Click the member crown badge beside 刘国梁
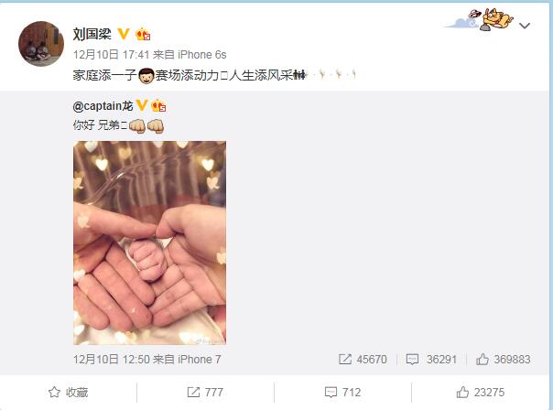 (143, 34)
